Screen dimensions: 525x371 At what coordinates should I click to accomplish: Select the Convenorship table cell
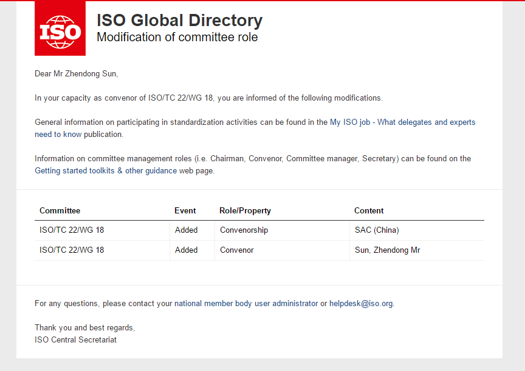(244, 230)
